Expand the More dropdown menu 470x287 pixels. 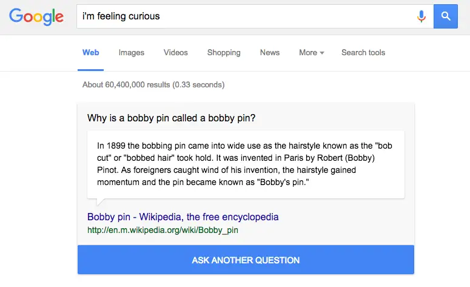click(x=308, y=53)
